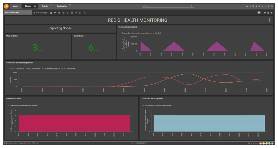Click Connected Clients by Node title

pos(152,98)
